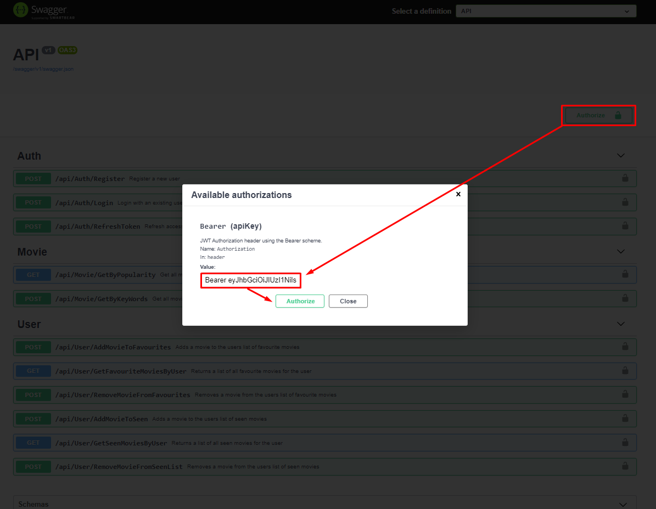Click lock icon on /api/Auth/Login row
Screen dimensions: 656x509
(x=625, y=202)
